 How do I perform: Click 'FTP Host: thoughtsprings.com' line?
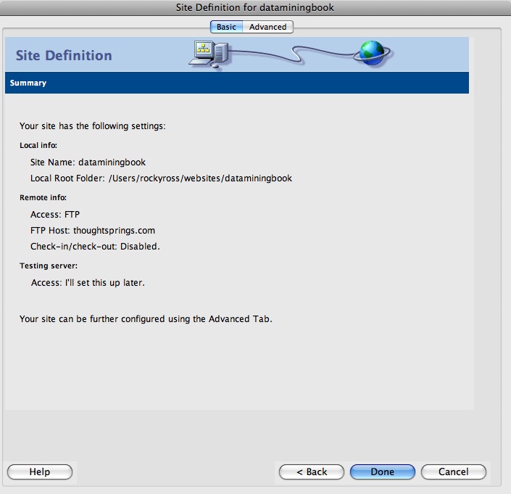point(93,231)
